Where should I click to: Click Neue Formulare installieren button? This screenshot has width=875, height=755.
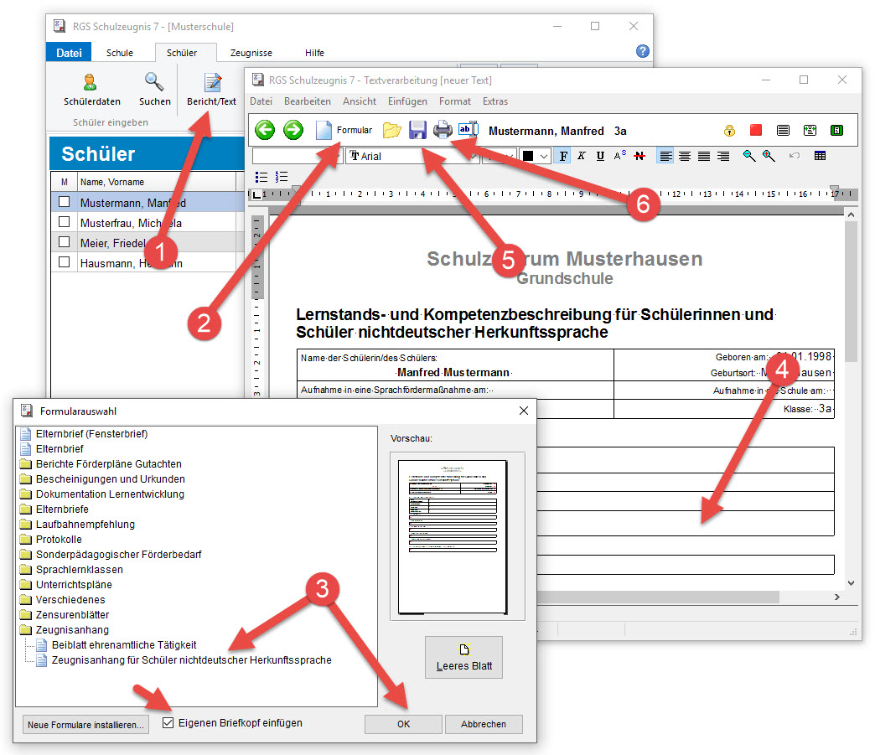point(86,724)
